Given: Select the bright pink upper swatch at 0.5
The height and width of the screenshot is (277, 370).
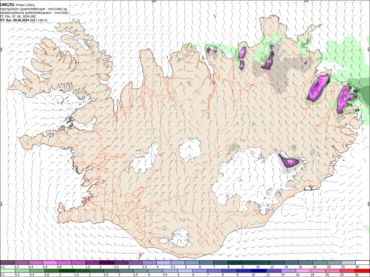Looking at the screenshot, I should [50, 263].
